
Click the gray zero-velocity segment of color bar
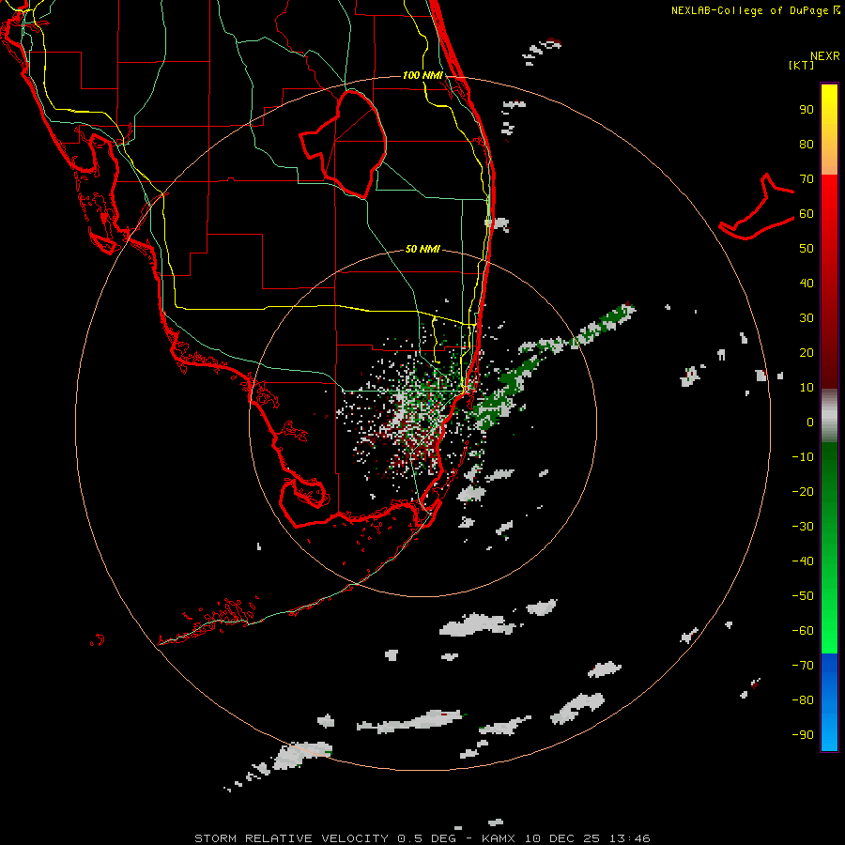[829, 416]
